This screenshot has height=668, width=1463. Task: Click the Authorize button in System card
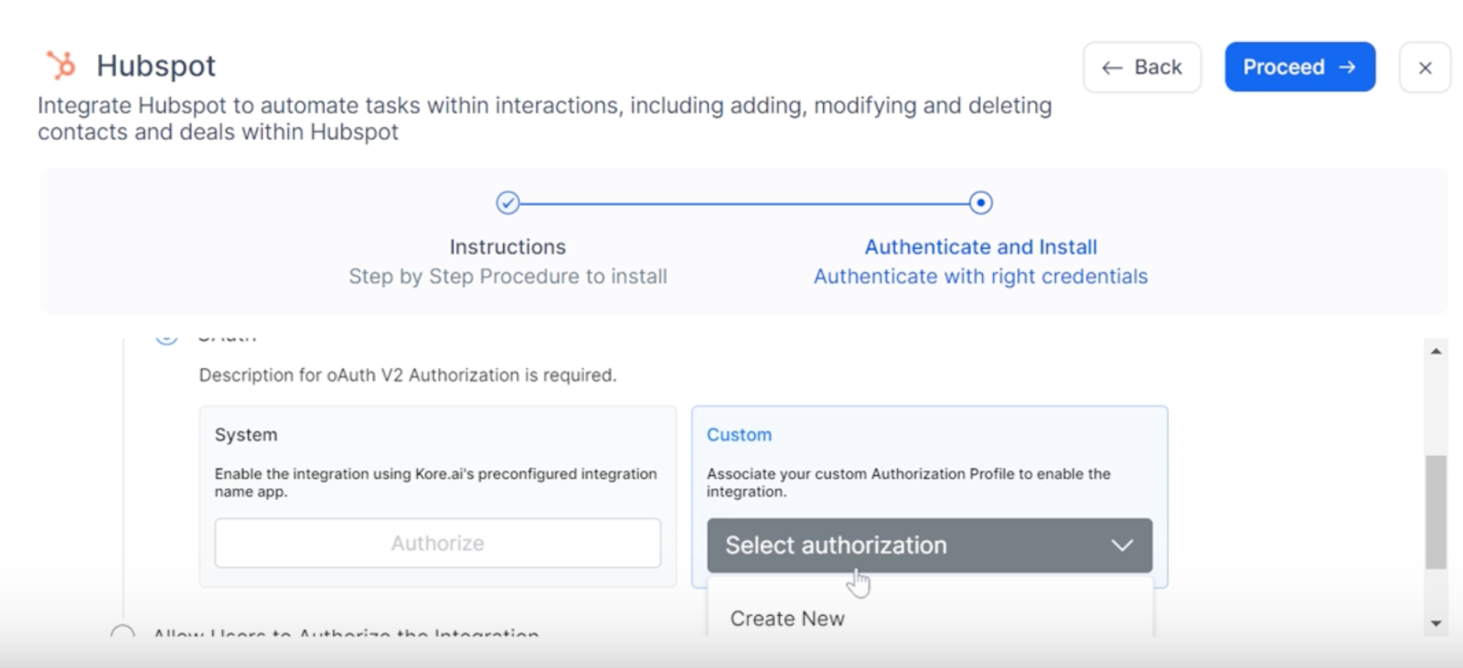438,543
